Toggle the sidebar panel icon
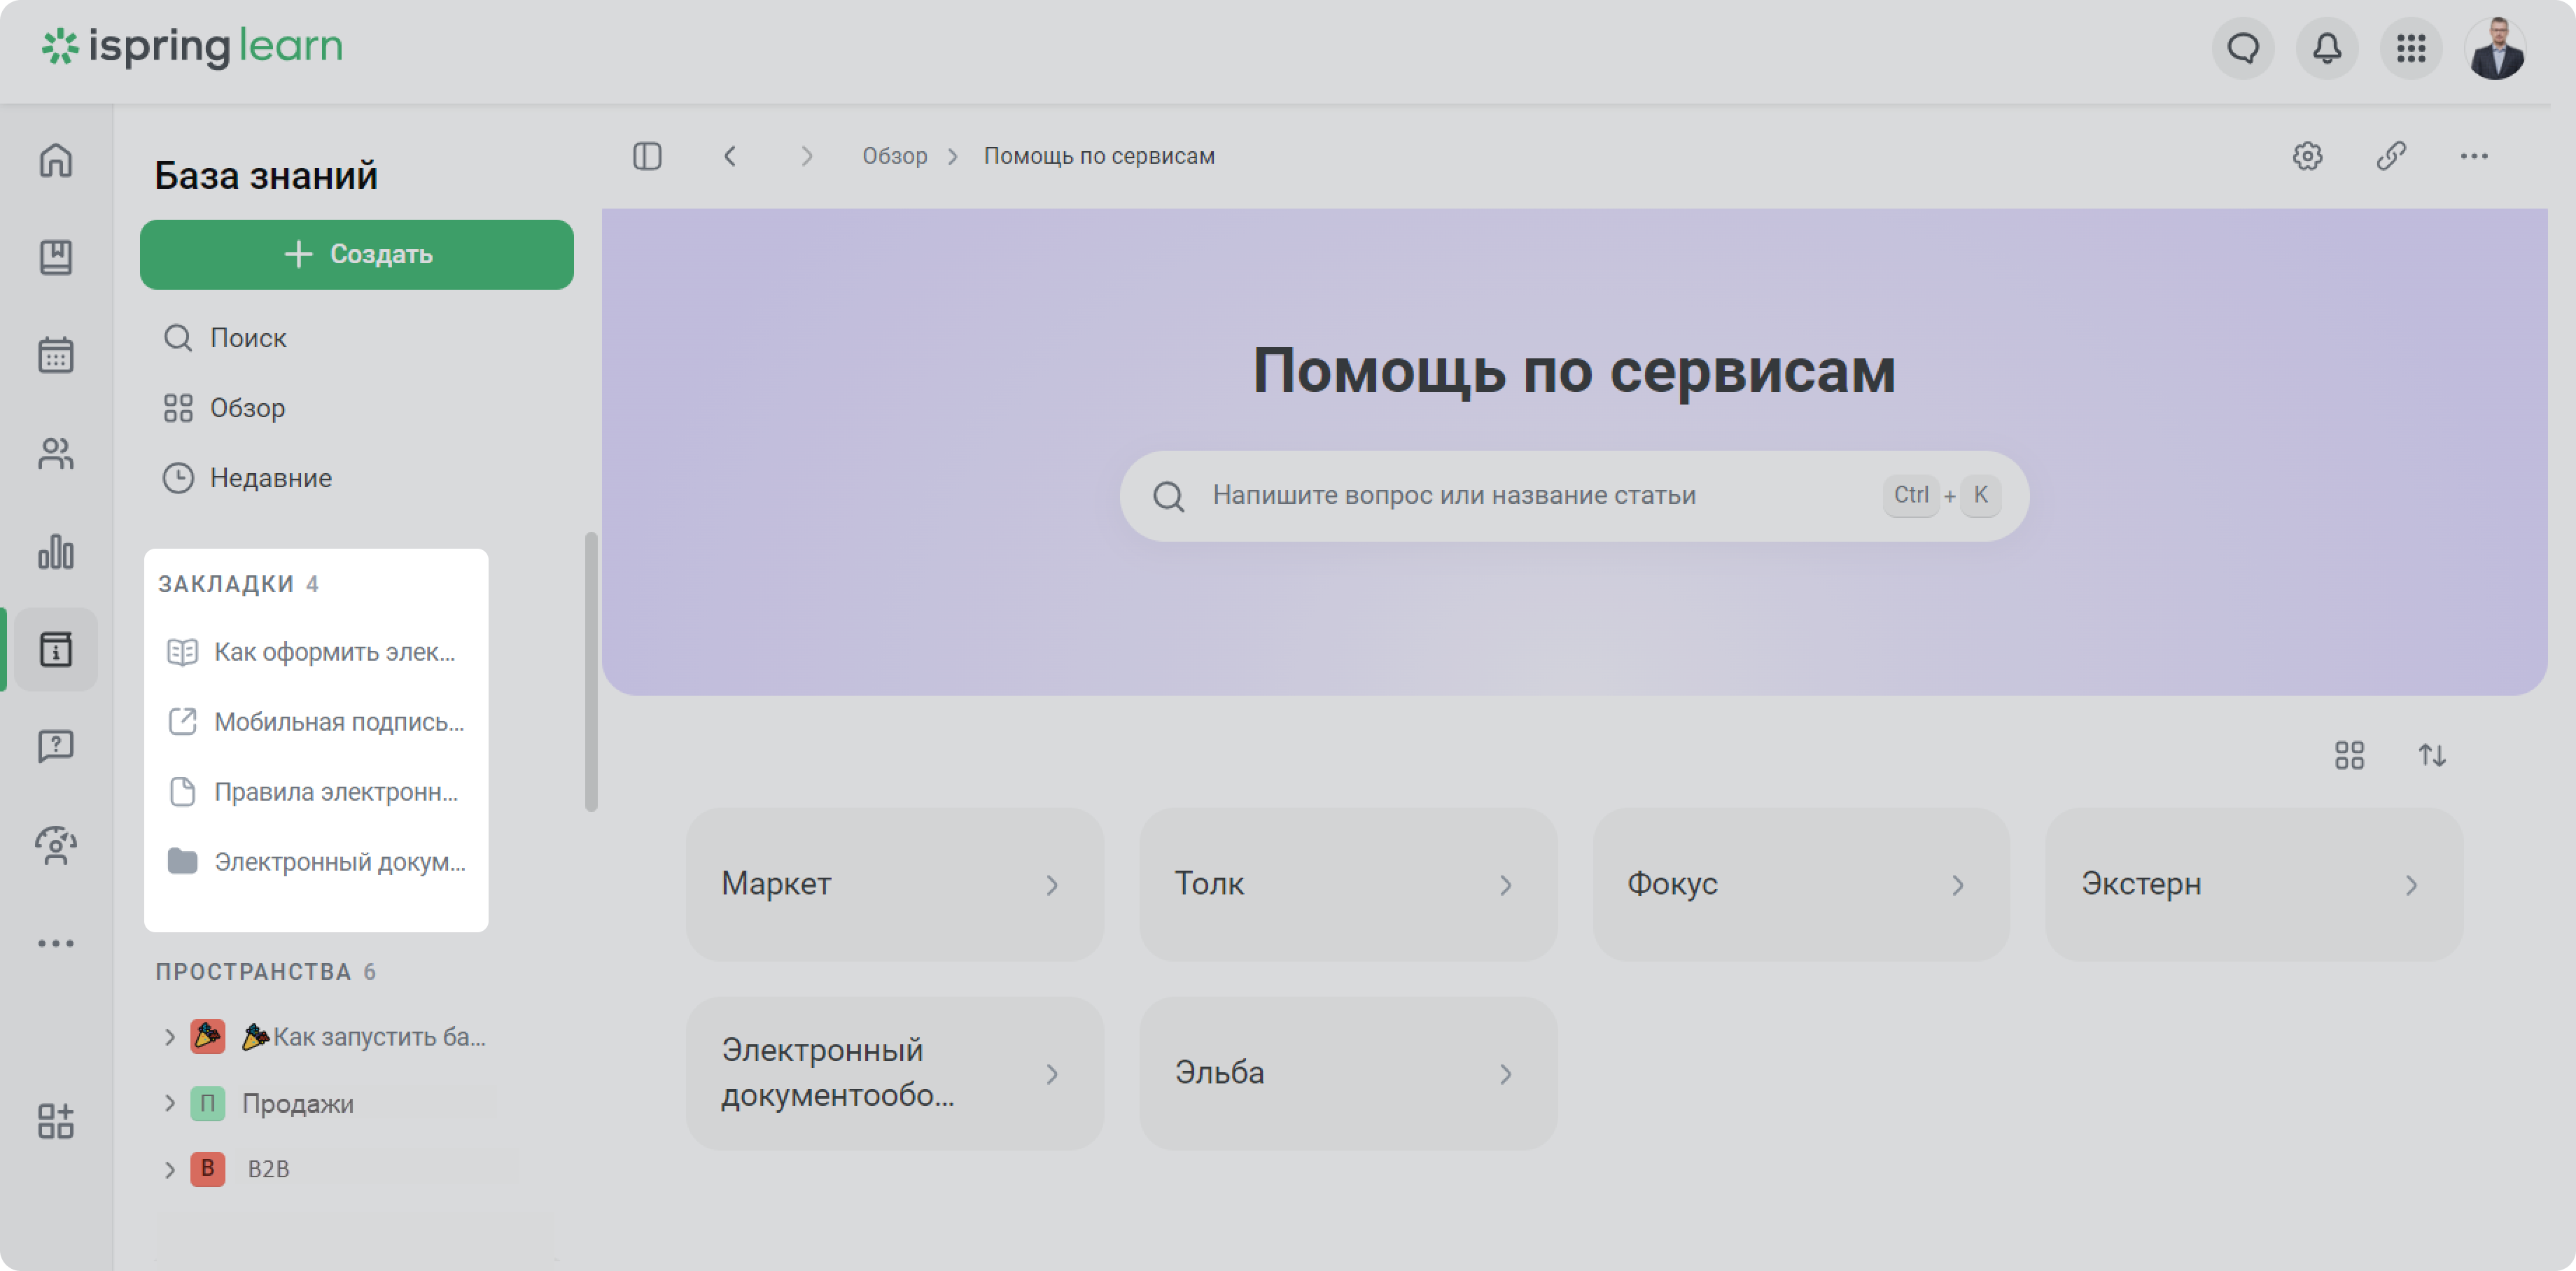Image resolution: width=2576 pixels, height=1271 pixels. point(647,156)
